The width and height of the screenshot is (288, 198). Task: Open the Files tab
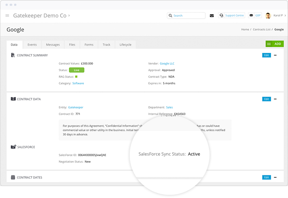(72, 45)
